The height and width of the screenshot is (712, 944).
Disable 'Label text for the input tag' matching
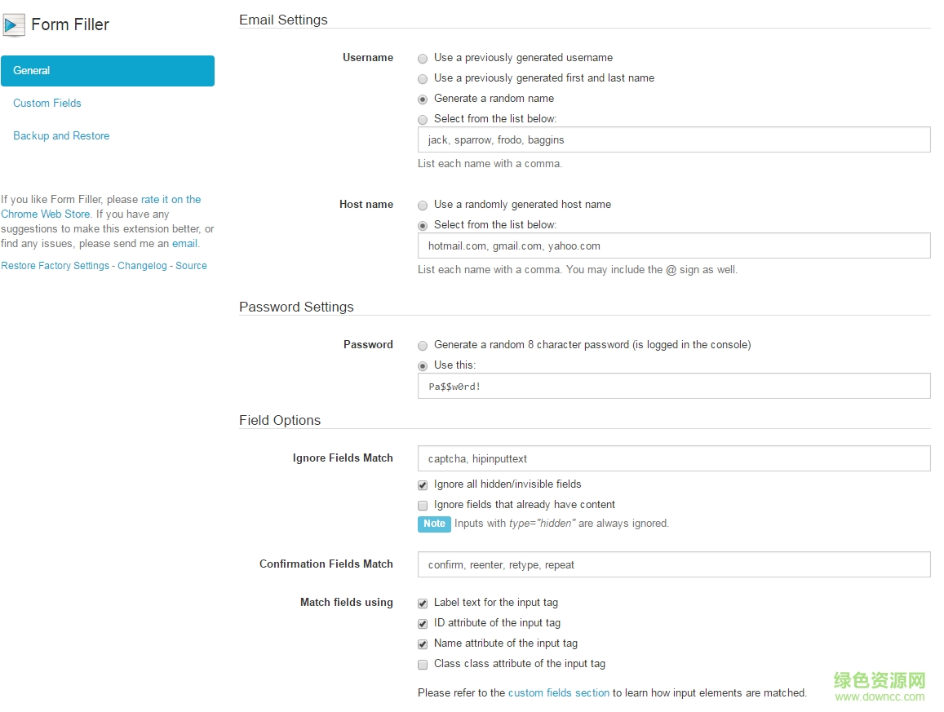[423, 604]
